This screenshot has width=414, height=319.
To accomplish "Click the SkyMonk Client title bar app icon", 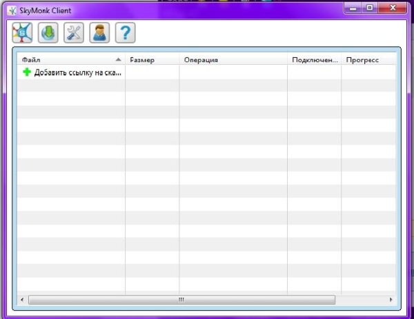I will [12, 10].
